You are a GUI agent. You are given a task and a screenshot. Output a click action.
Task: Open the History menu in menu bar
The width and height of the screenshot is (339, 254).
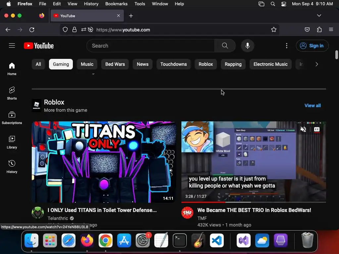pyautogui.click(x=91, y=4)
